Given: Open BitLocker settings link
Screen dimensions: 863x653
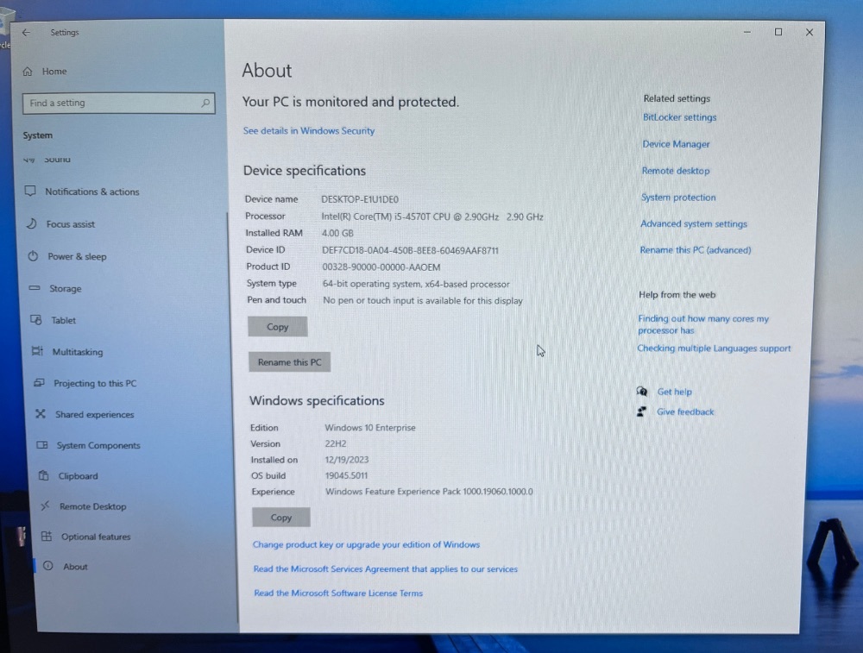Looking at the screenshot, I should coord(679,117).
